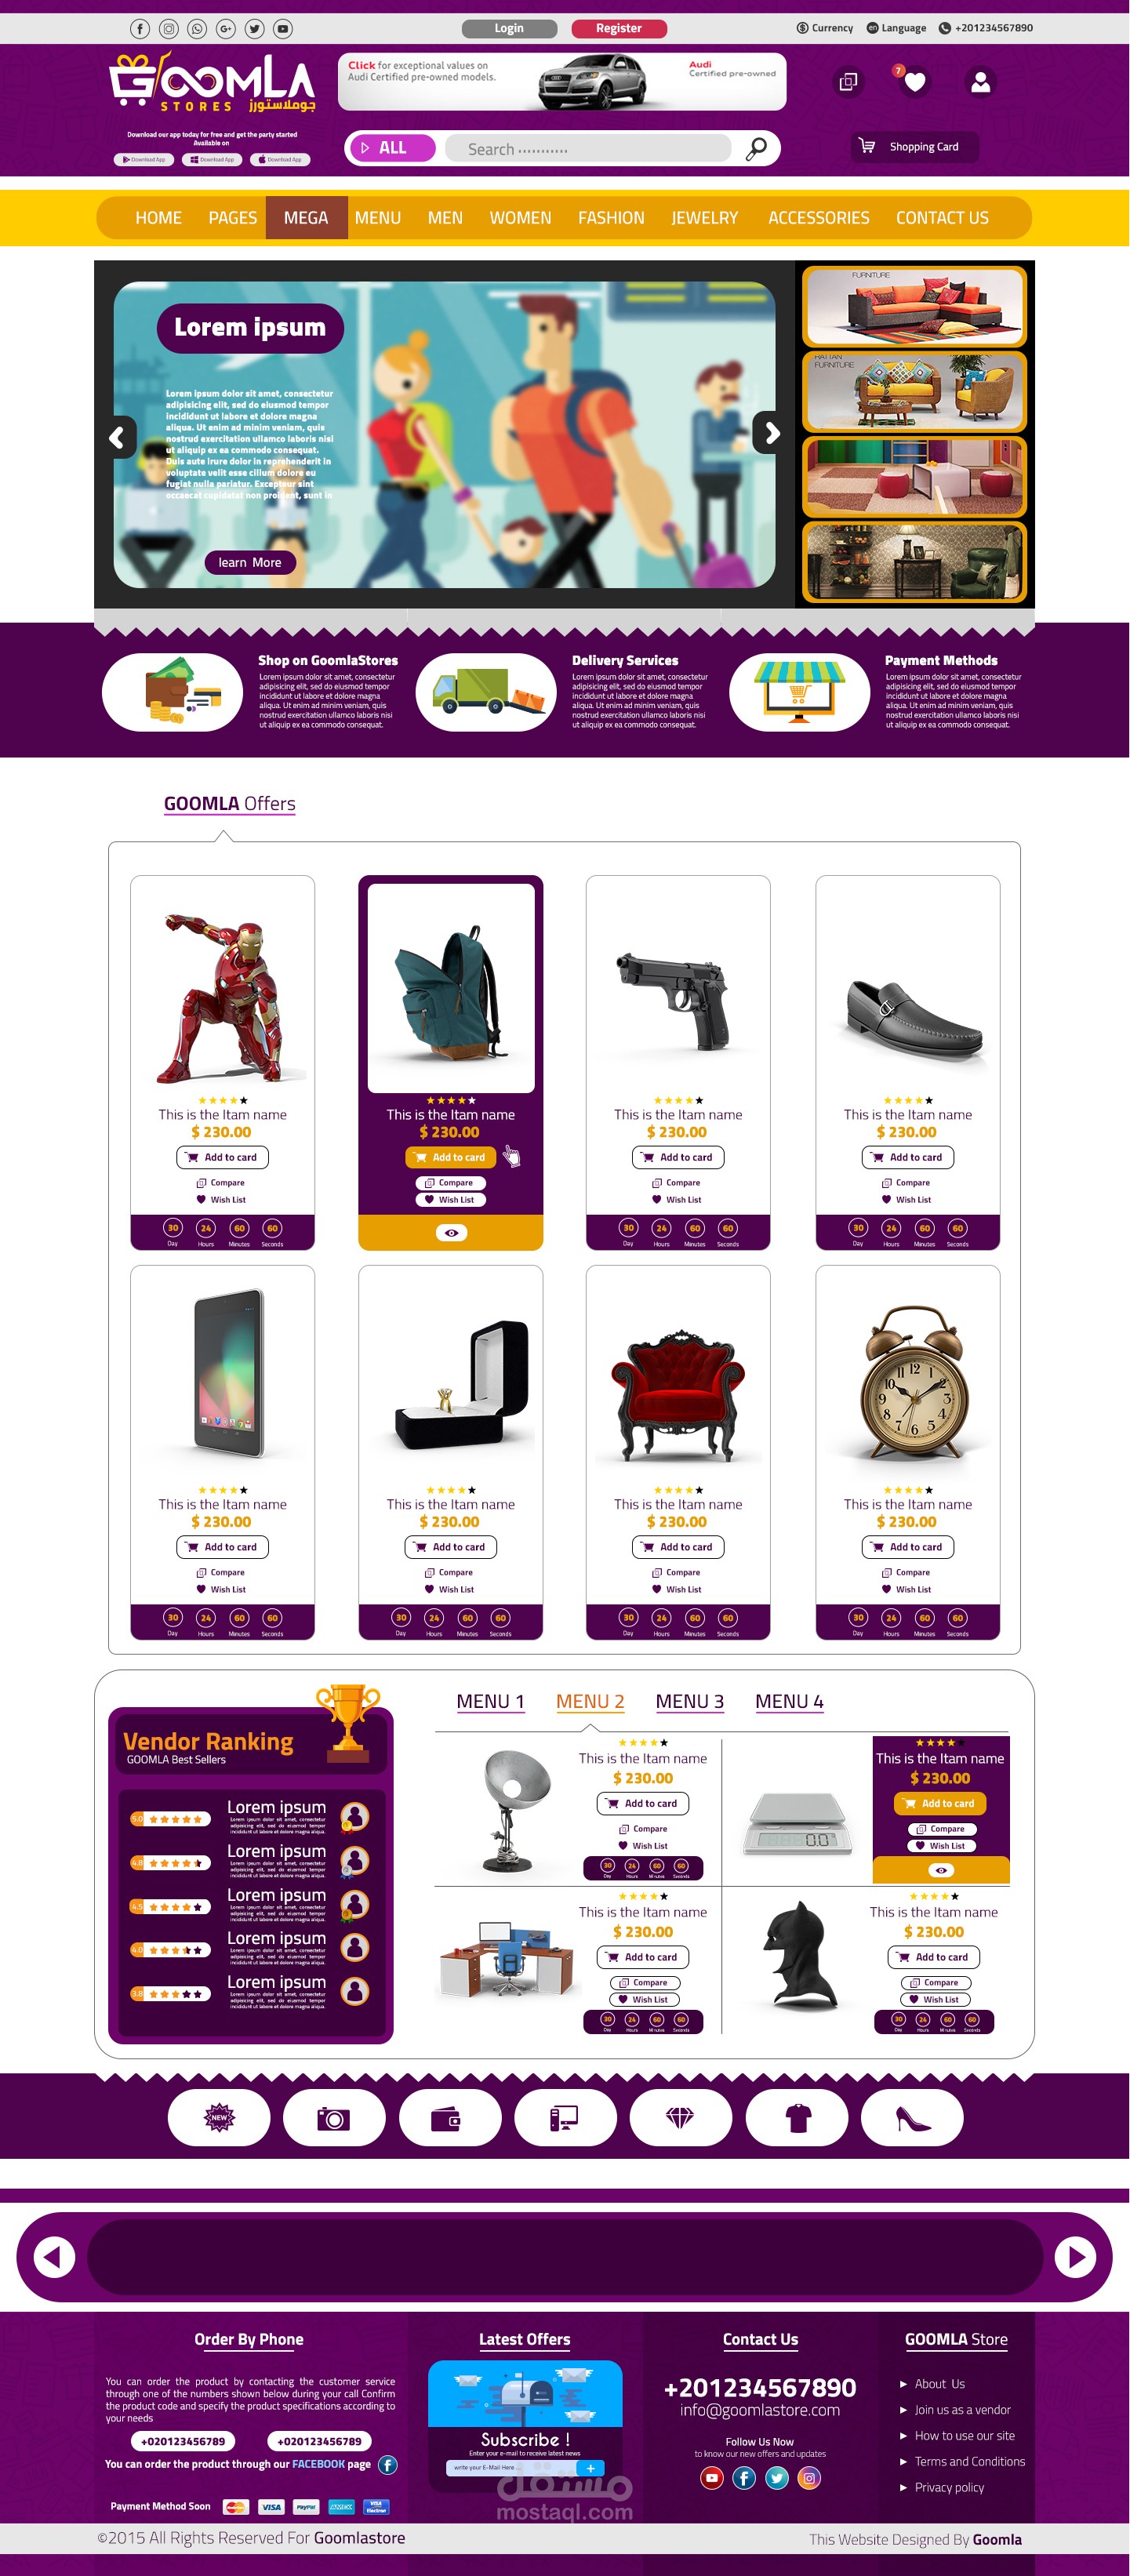Screen dimensions: 1130x2576
Task: Select the high heel shoe category icon
Action: point(911,2117)
